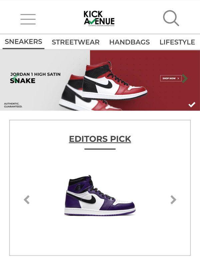Open the Editors Pick heading link
This screenshot has width=200, height=267.
[100, 139]
